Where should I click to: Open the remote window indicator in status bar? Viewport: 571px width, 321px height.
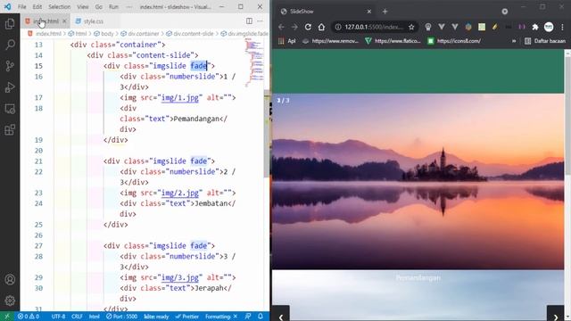coord(6,317)
